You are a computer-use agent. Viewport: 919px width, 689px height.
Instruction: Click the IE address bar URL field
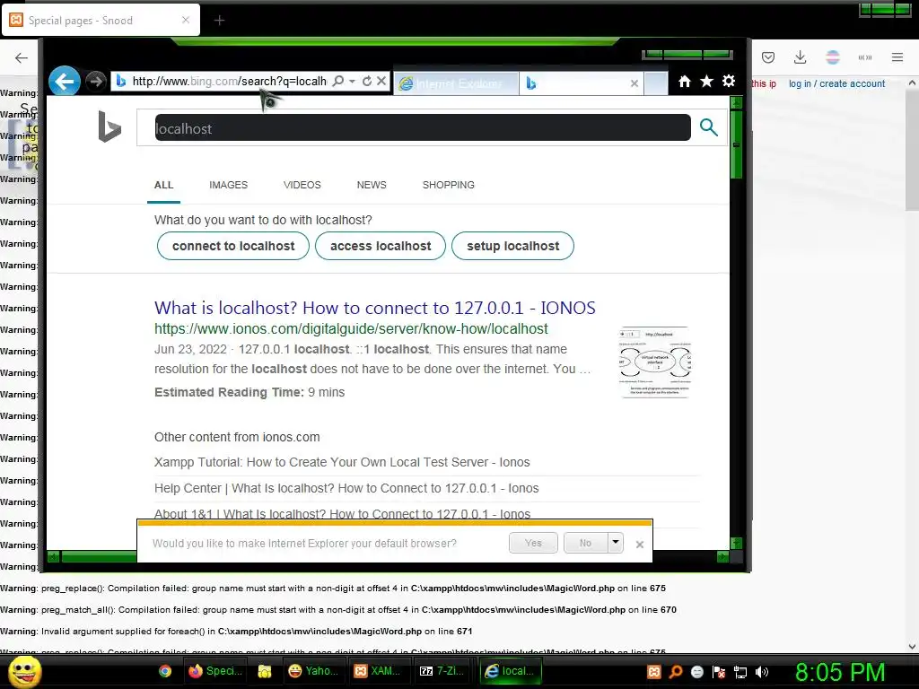229,81
